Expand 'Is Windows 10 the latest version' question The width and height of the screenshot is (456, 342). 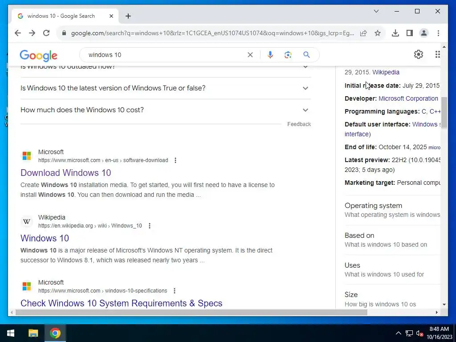(x=166, y=88)
